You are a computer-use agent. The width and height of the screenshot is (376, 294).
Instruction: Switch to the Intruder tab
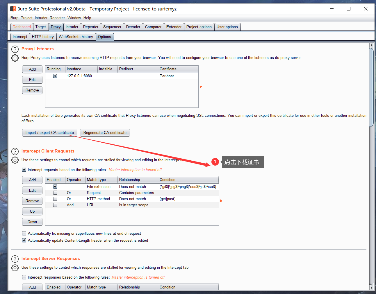(72, 27)
